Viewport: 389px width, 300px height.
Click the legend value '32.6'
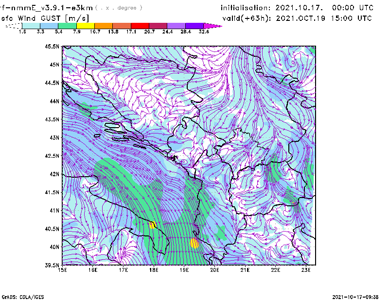pyautogui.click(x=204, y=32)
